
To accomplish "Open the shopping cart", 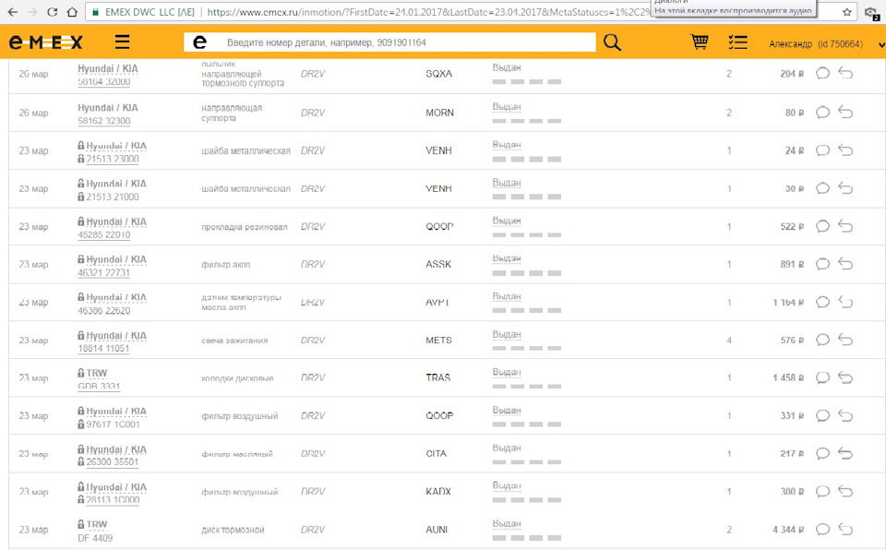I will coord(699,42).
